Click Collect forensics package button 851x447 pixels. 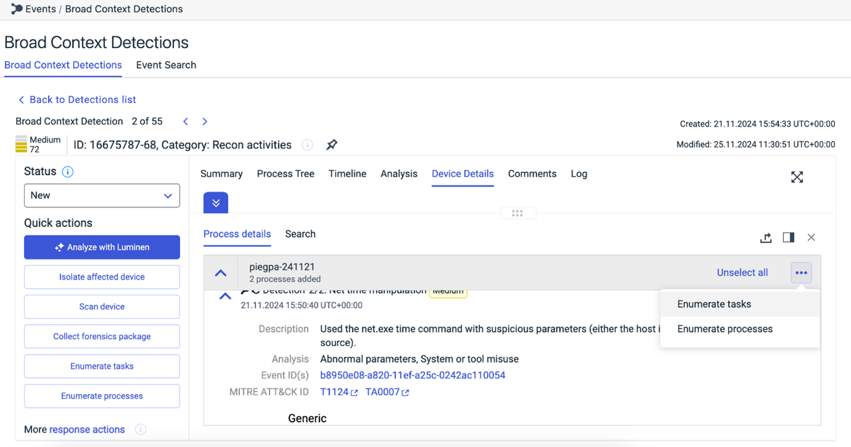coord(102,336)
